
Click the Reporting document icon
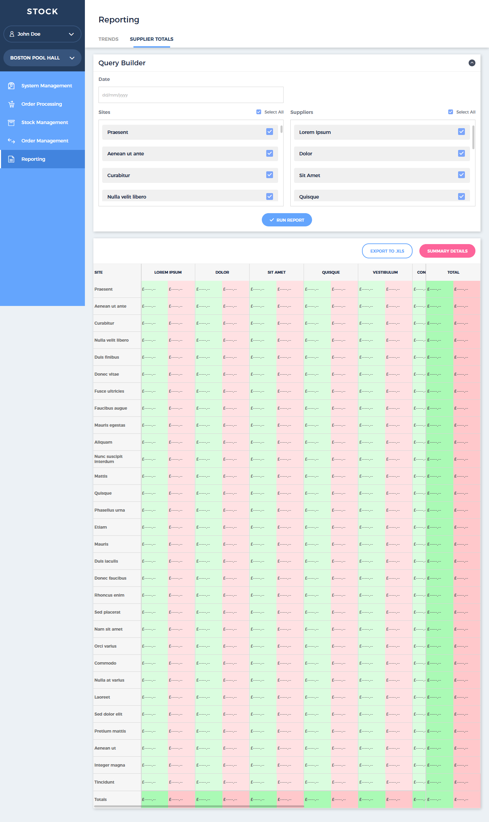(x=11, y=159)
